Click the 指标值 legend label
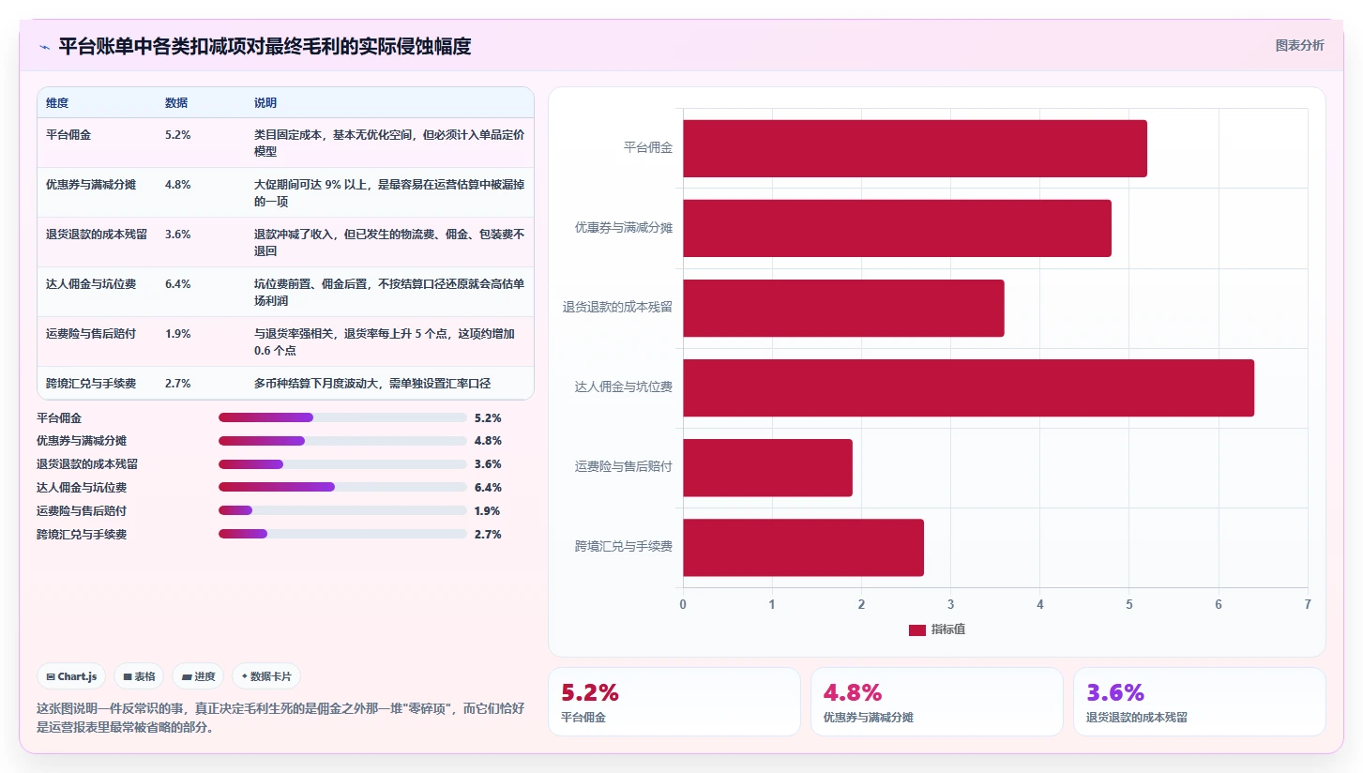The image size is (1363, 773). [x=948, y=629]
